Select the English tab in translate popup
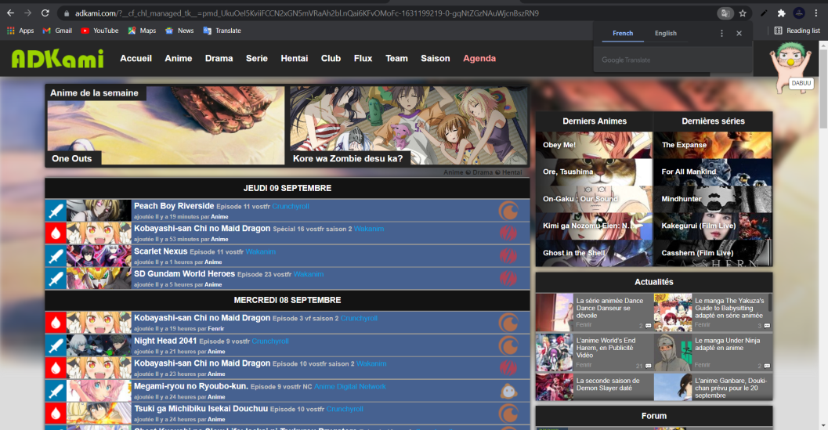The width and height of the screenshot is (828, 430). pyautogui.click(x=665, y=33)
